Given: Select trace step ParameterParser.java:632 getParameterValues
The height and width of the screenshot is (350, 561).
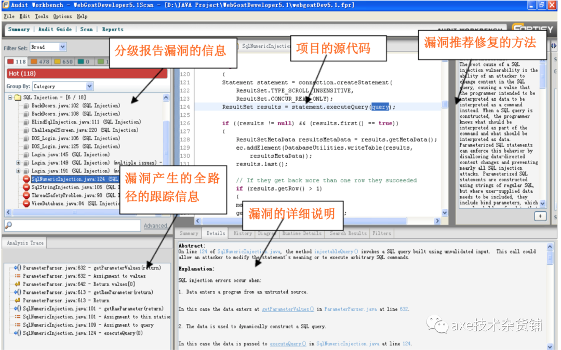Looking at the screenshot, I should point(91,268).
